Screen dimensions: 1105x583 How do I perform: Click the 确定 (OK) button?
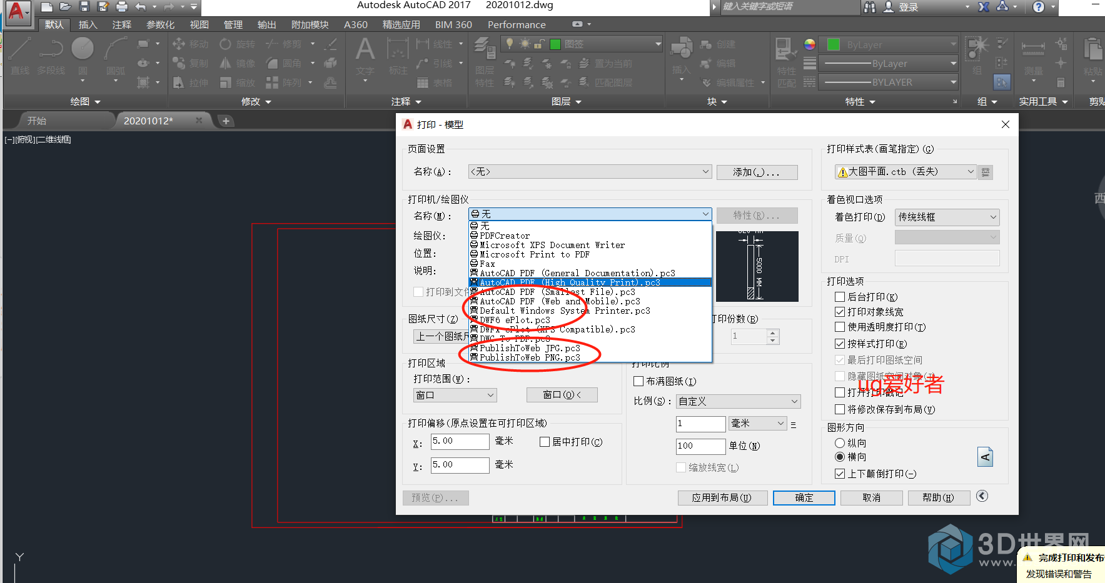click(804, 497)
